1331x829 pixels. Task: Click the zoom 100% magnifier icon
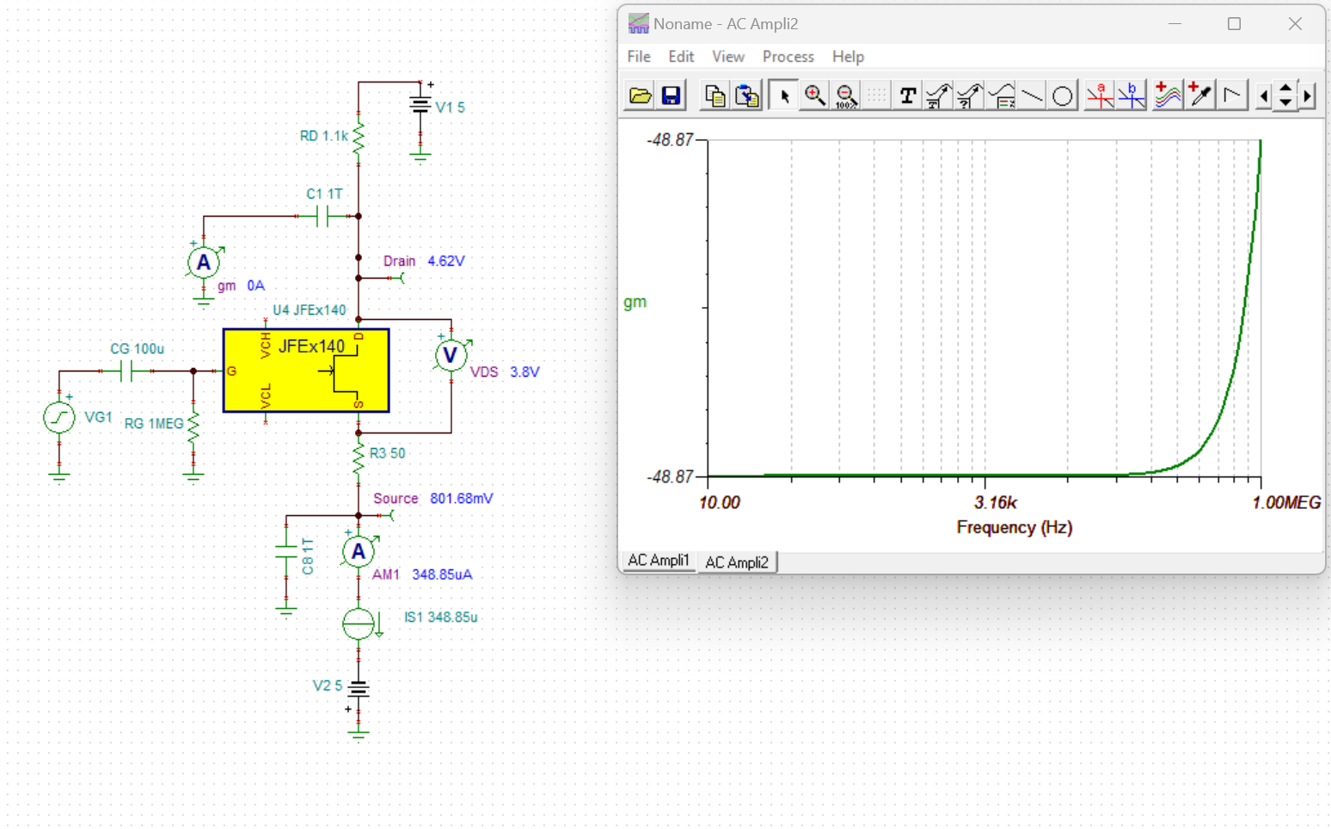(846, 95)
